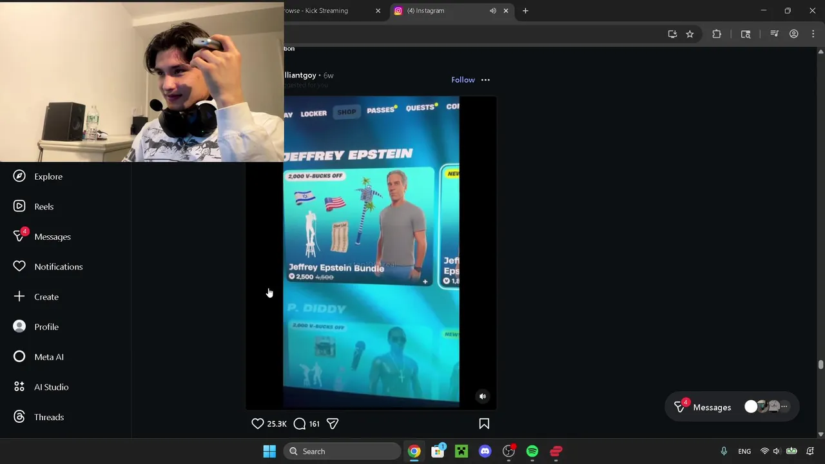Close the Instagram tab
825x464 pixels.
[x=505, y=11]
